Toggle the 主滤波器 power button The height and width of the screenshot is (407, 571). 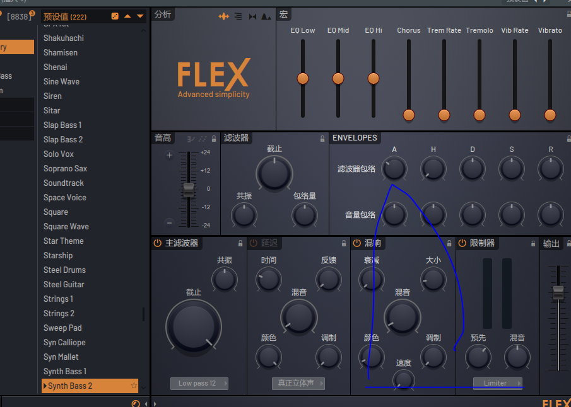tap(157, 243)
